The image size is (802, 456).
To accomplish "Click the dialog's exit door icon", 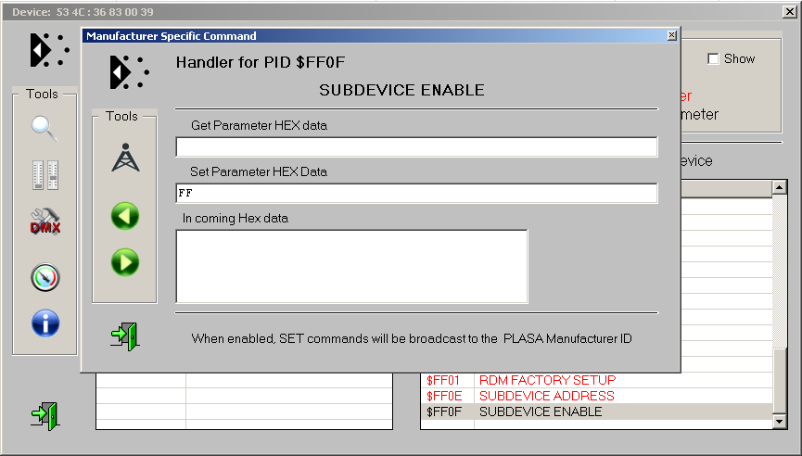I will coord(124,335).
